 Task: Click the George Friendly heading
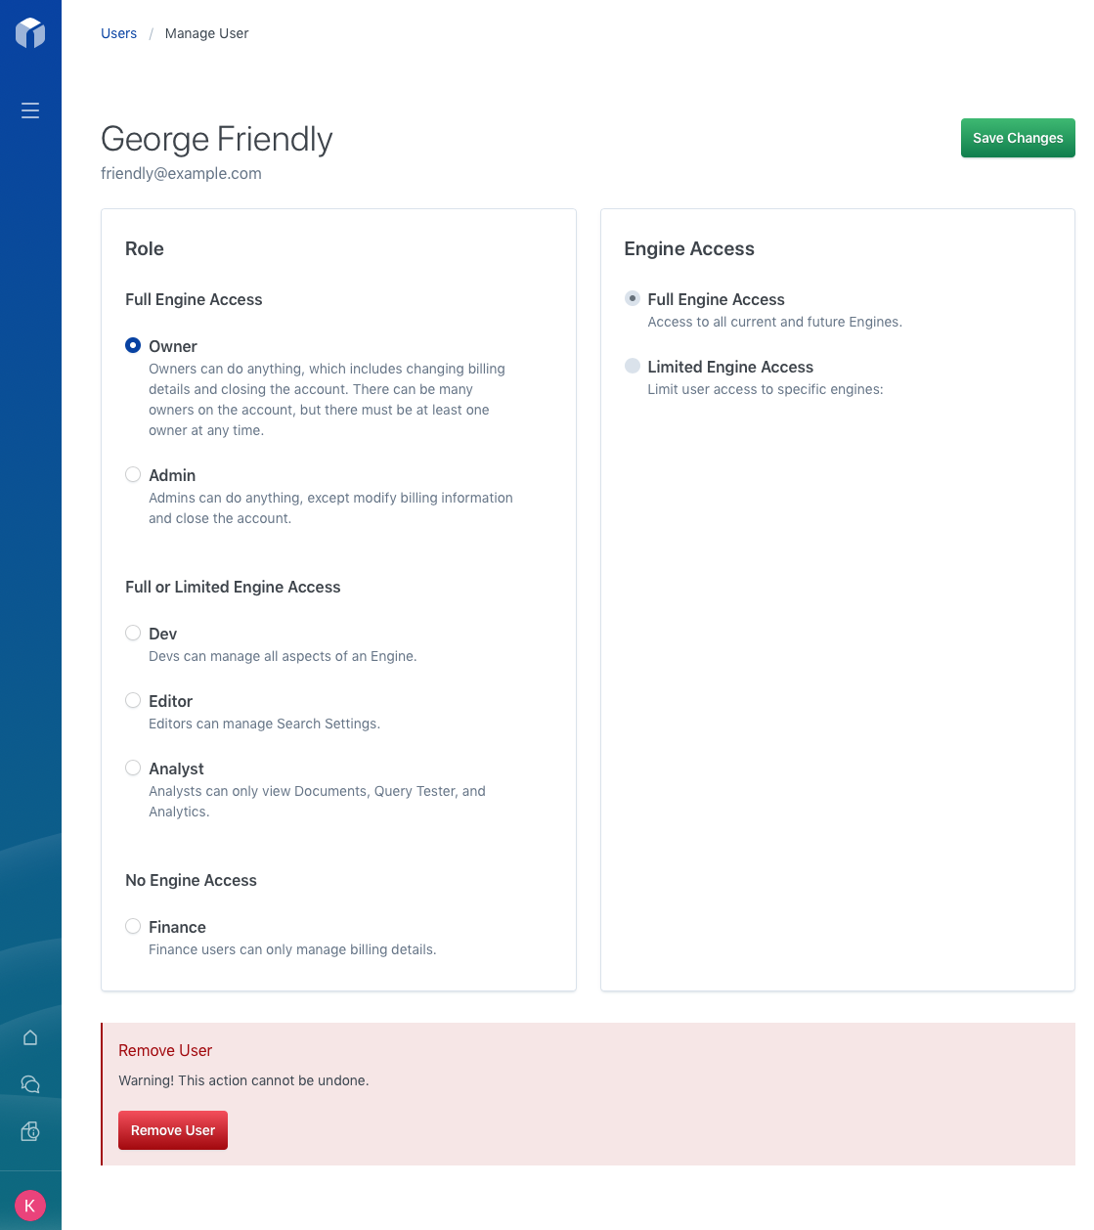click(217, 139)
